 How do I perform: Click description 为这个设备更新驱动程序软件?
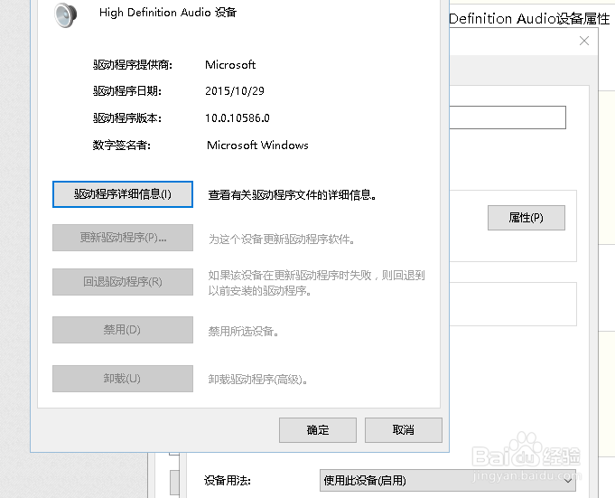tap(282, 239)
